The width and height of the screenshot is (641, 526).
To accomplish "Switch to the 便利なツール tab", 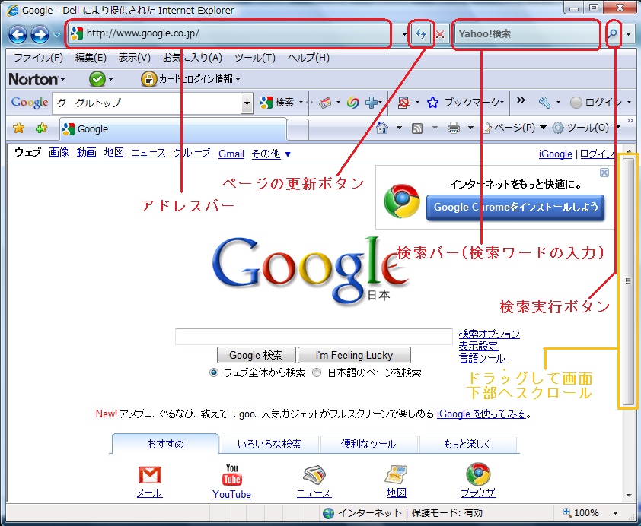I will pyautogui.click(x=368, y=445).
